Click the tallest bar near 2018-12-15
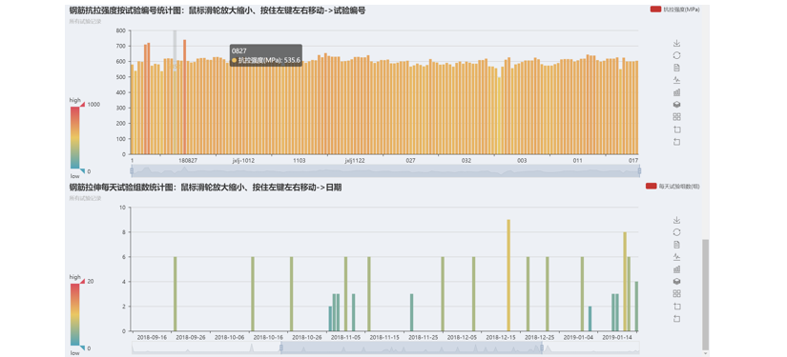 508,275
